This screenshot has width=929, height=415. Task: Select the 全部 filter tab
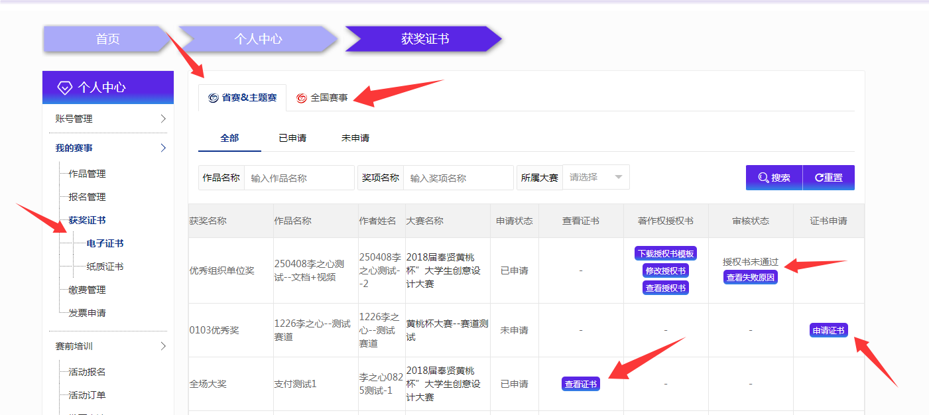(229, 138)
